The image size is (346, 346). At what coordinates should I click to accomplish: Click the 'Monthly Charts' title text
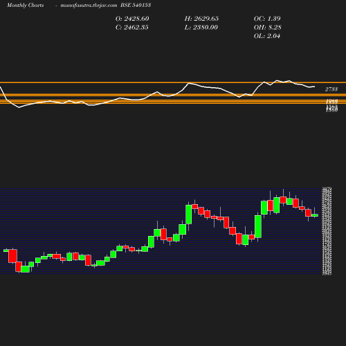click(26, 6)
